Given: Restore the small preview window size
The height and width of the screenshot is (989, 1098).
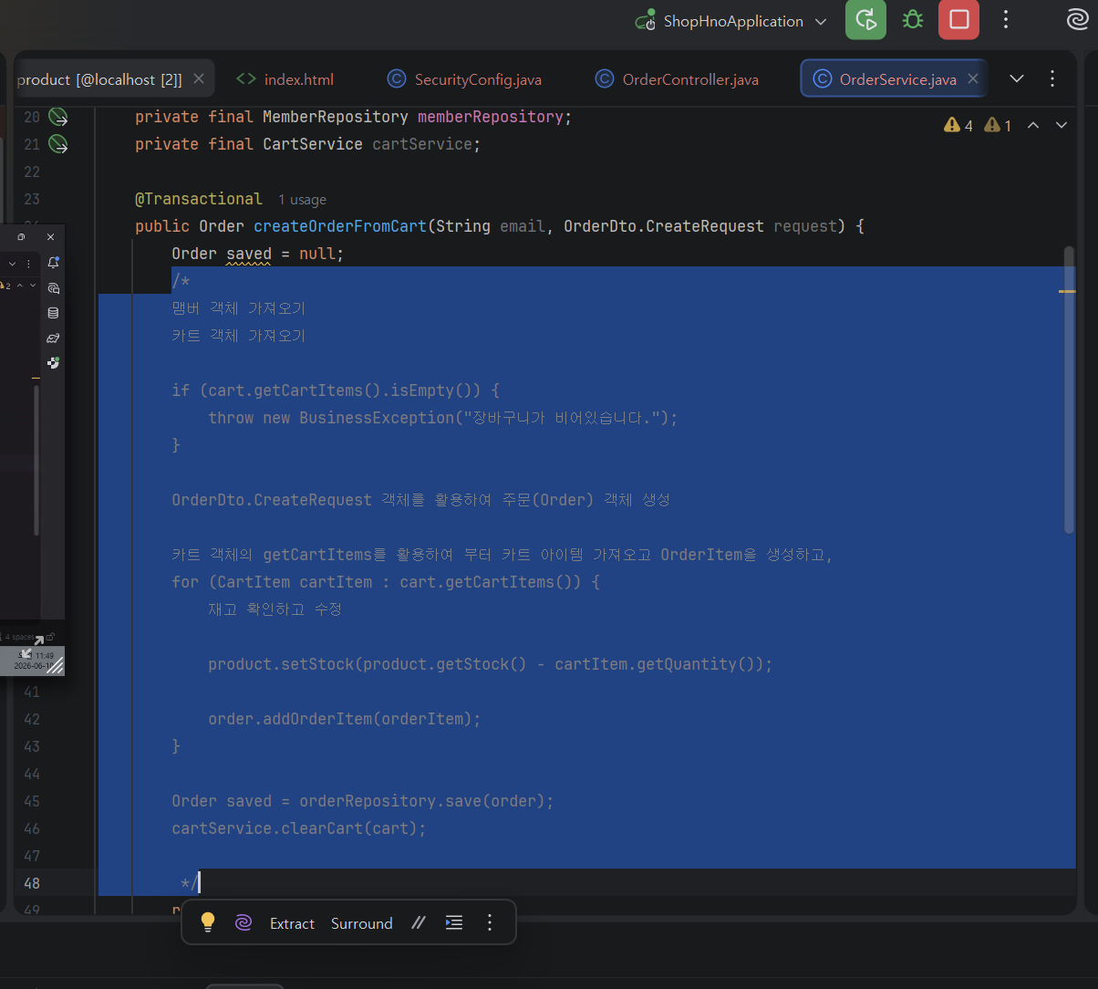Looking at the screenshot, I should [21, 237].
